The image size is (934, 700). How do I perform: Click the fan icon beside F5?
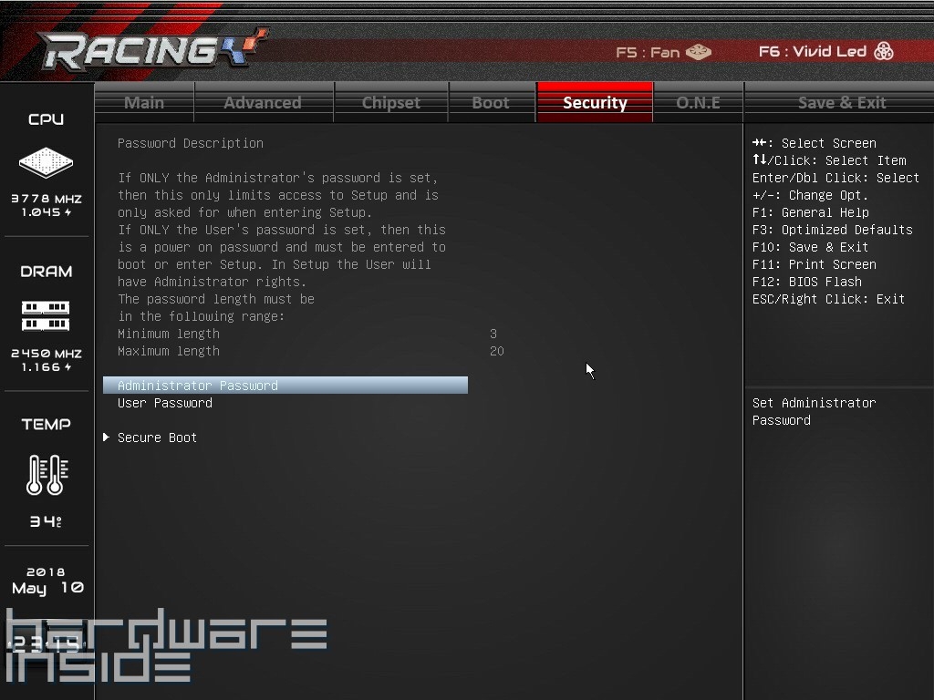click(x=699, y=52)
